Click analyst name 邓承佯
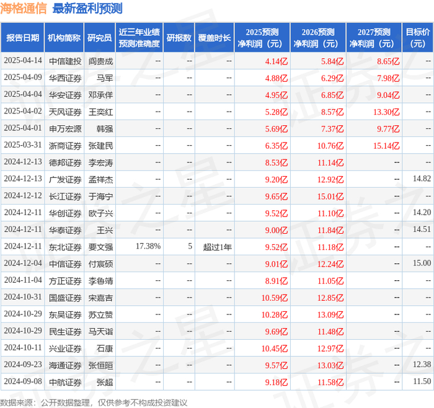434x408 pixels. [100, 95]
